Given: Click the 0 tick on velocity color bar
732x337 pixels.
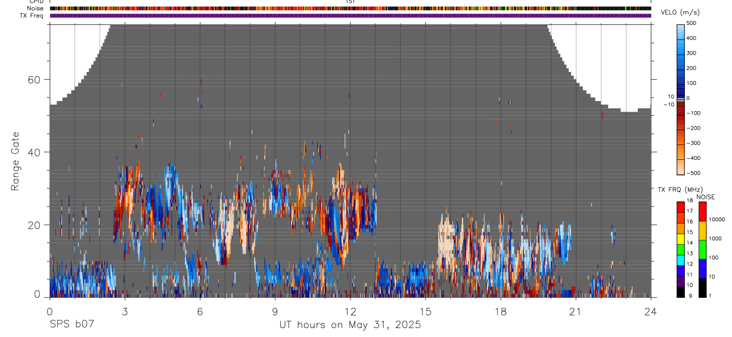Looking at the screenshot, I should point(690,98).
